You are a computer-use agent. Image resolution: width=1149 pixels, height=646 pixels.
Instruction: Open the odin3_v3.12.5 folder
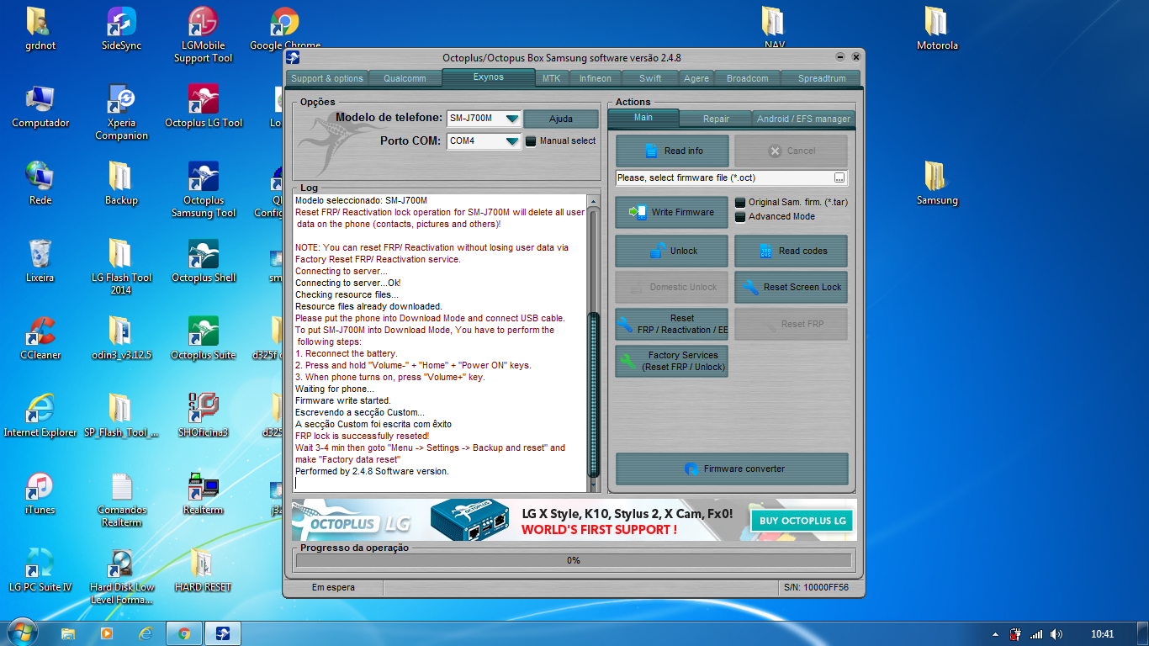point(121,338)
